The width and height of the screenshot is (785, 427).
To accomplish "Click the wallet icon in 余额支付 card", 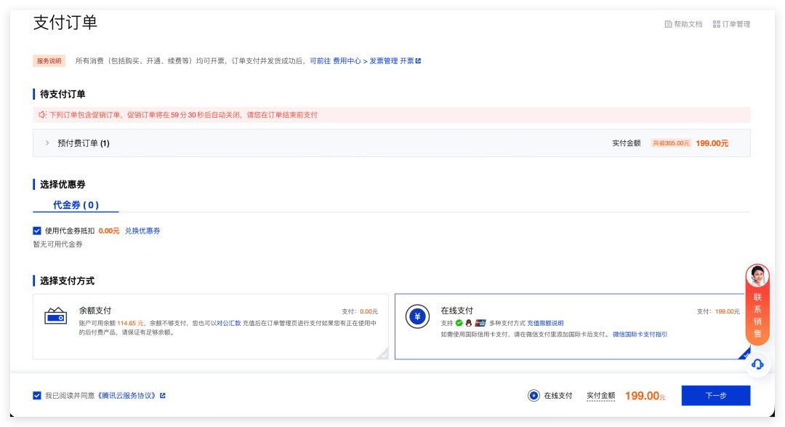I will pyautogui.click(x=57, y=317).
